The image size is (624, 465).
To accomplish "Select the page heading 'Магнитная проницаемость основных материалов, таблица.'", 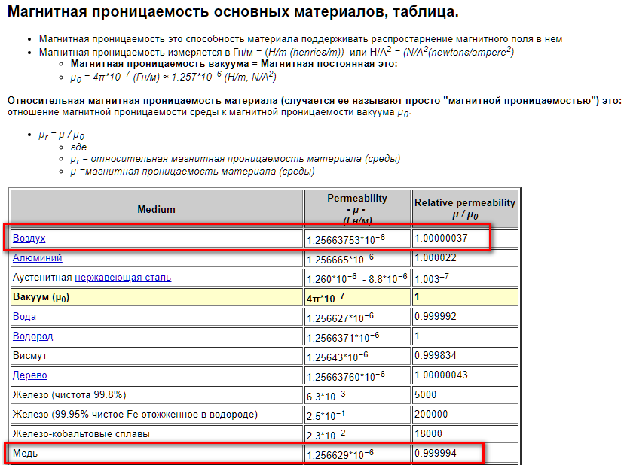I will [x=233, y=11].
